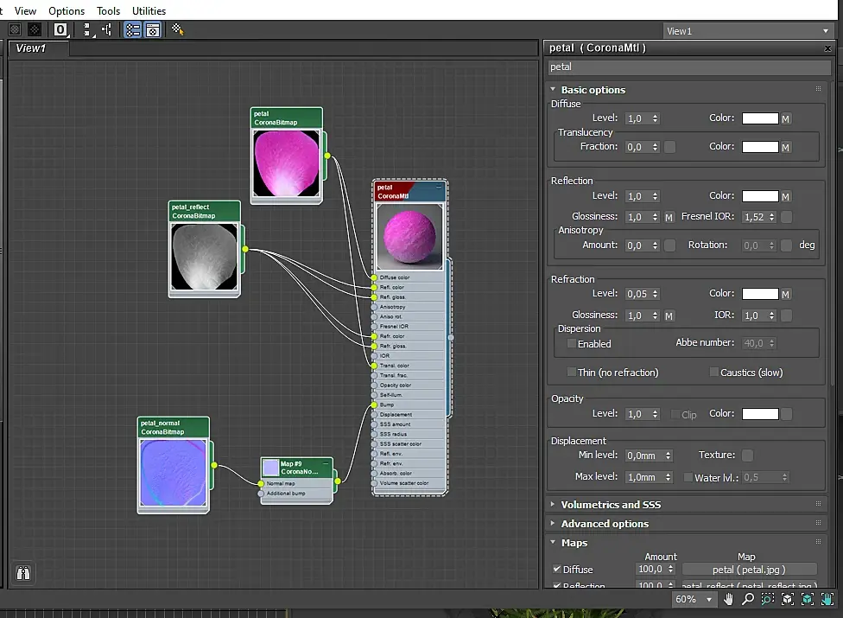The image size is (843, 618).
Task: Toggle the Material/Map Browser toolbar icon
Action: click(132, 29)
